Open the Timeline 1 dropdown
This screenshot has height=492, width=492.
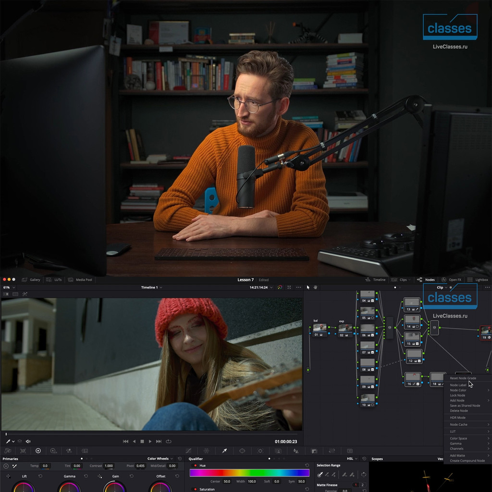151,287
